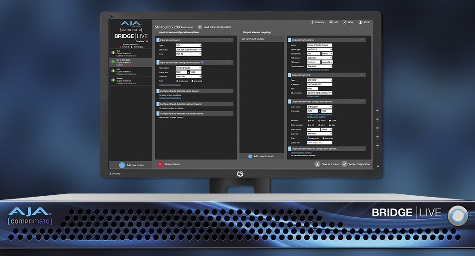Viewport: 475px width, 256px height.
Task: Open the Port #4 dropdown
Action: (x=188, y=54)
